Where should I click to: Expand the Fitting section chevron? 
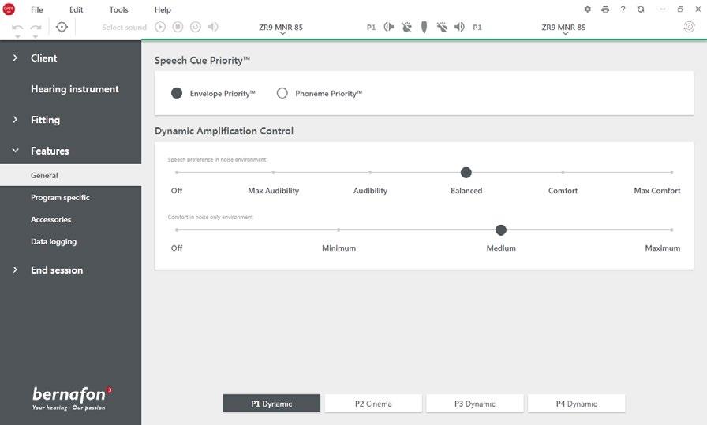tap(15, 119)
